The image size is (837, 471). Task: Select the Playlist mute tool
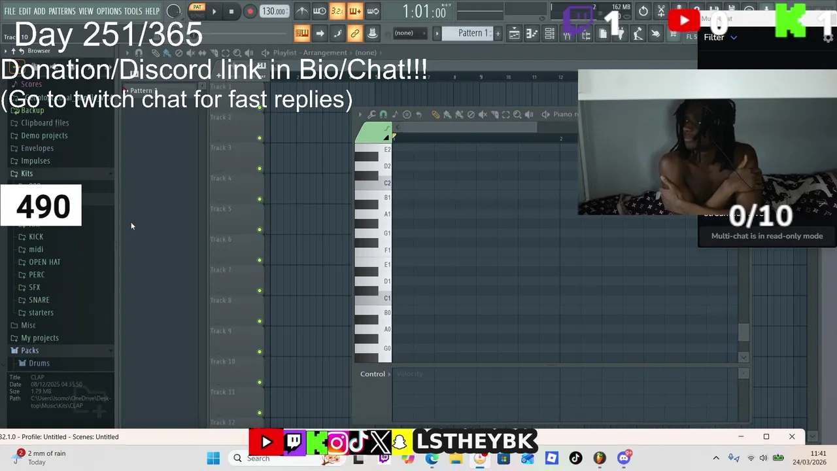click(190, 53)
